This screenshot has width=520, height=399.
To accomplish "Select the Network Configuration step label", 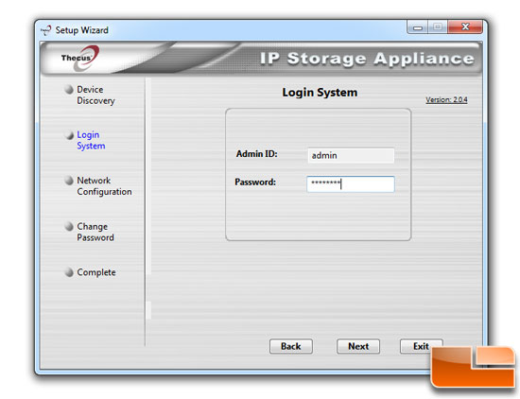I will [x=104, y=186].
